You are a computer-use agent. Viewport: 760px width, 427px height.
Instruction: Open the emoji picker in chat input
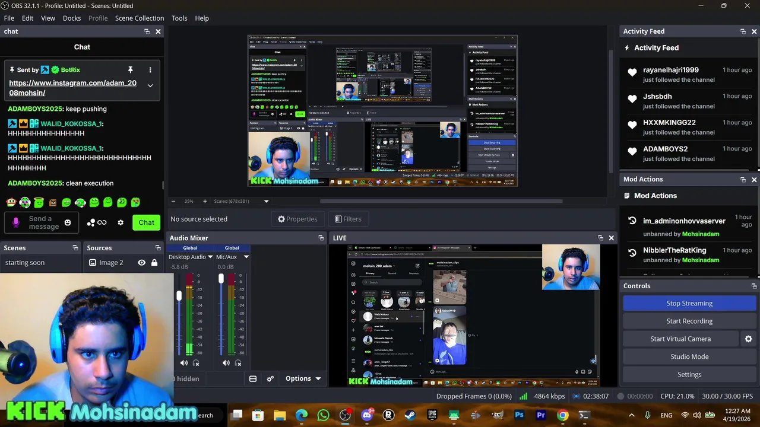pyautogui.click(x=68, y=222)
